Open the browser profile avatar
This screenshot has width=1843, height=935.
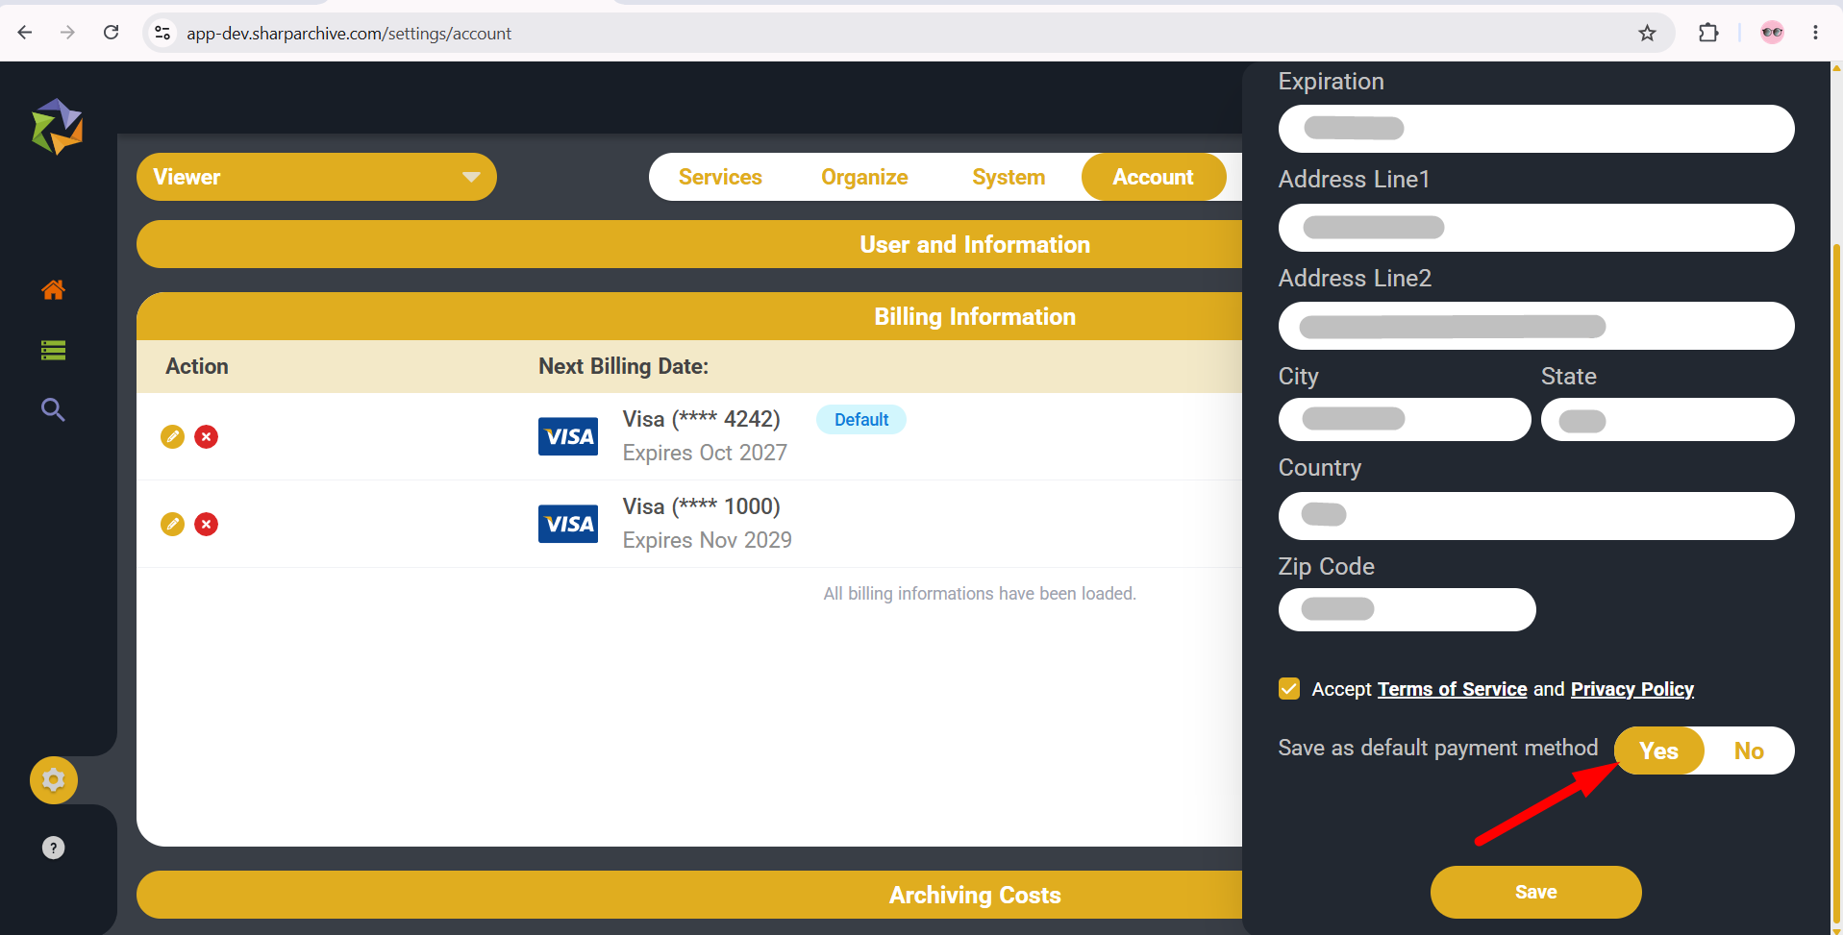(1772, 33)
